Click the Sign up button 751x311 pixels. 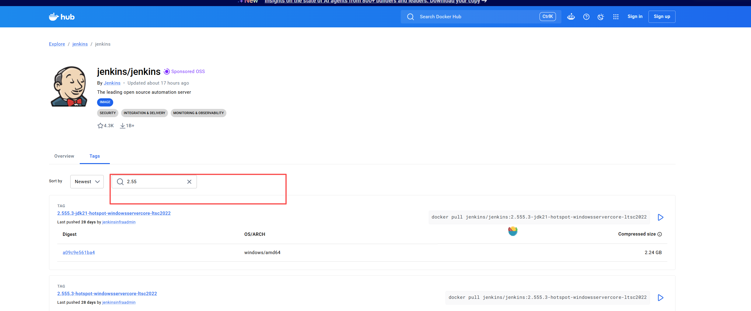[662, 17]
